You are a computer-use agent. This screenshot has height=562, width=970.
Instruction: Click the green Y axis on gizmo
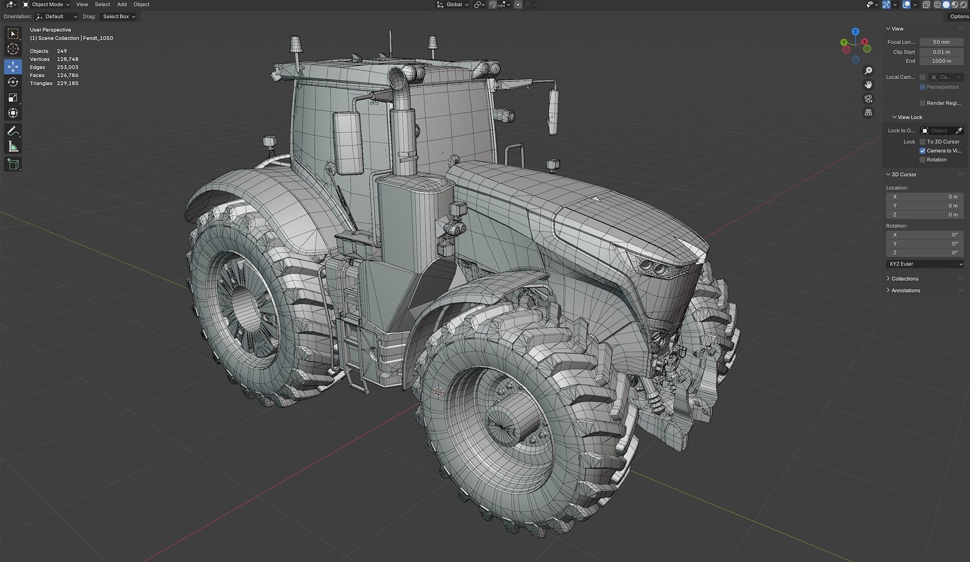(x=844, y=43)
